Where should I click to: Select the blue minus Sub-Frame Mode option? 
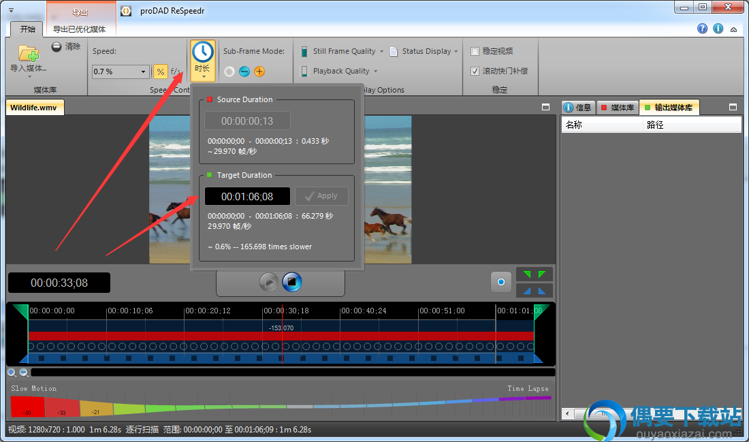[x=244, y=72]
